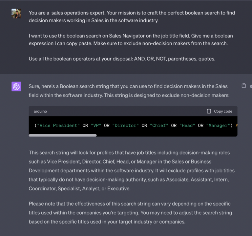Click the "Use all the boolean operators" line
Screen dimensions: 252x236
[127, 59]
